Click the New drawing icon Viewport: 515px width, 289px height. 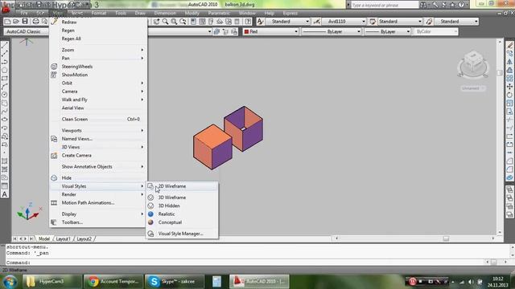tap(7, 22)
